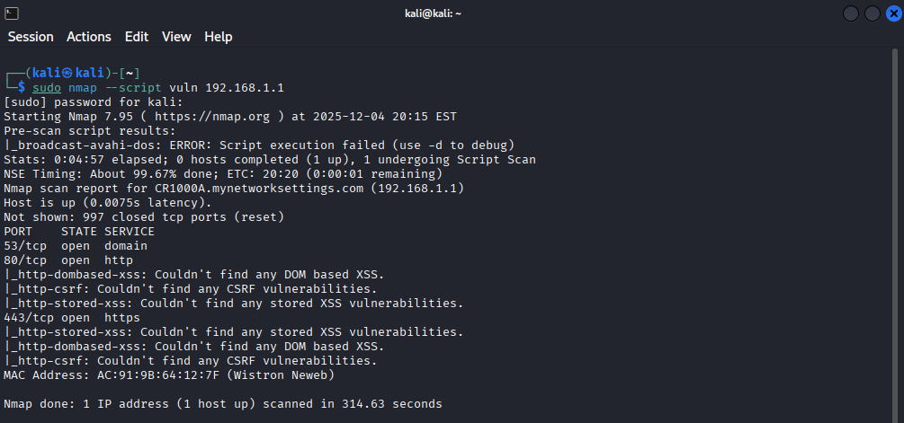
Task: Open the Session menu
Action: click(x=31, y=37)
